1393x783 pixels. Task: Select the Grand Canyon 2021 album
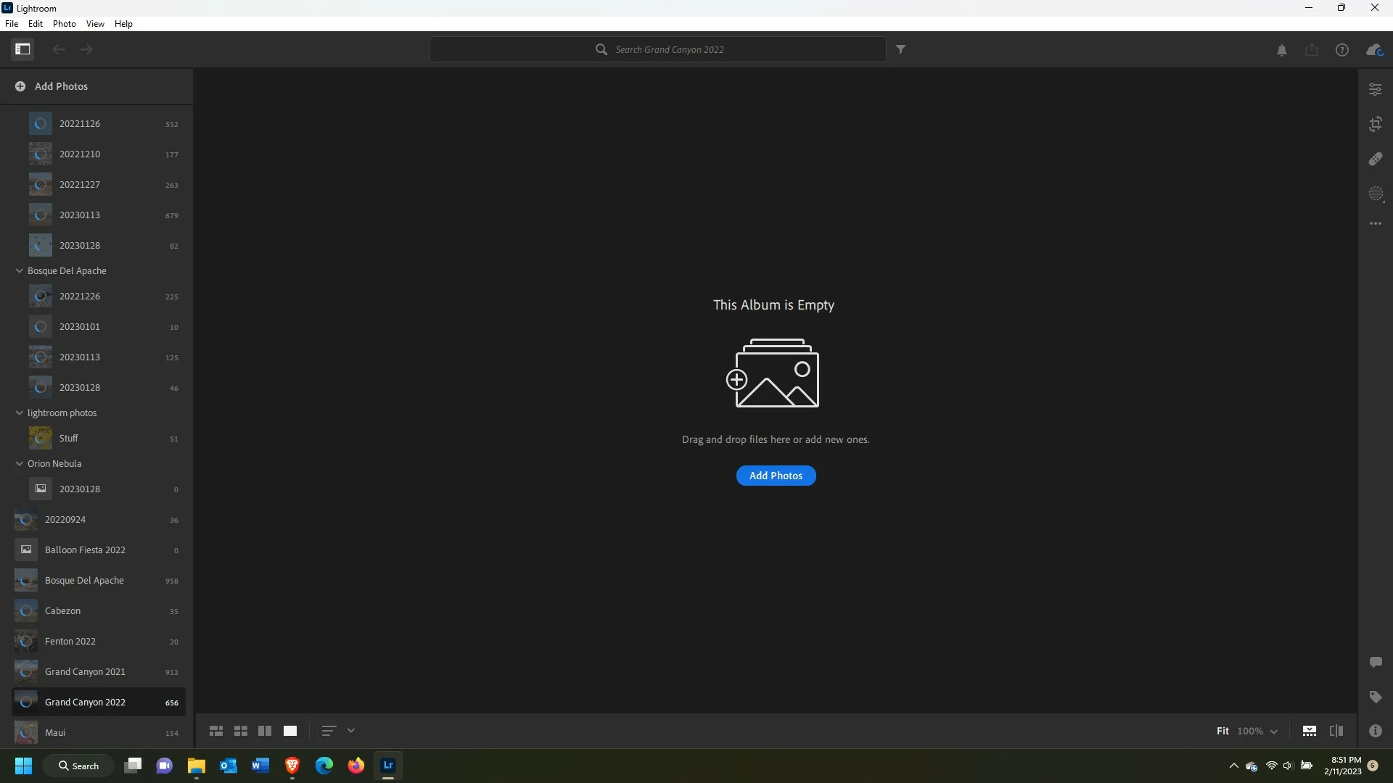[x=85, y=671]
